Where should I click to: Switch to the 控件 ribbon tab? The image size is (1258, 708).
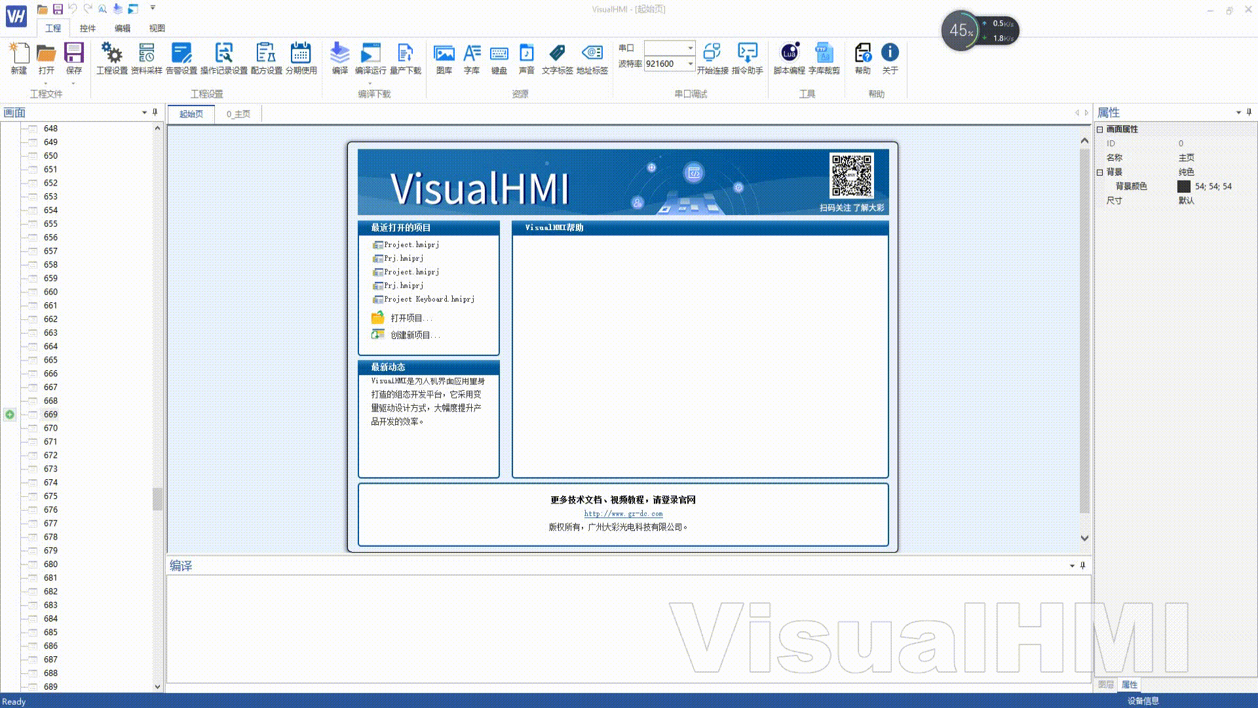(x=87, y=28)
